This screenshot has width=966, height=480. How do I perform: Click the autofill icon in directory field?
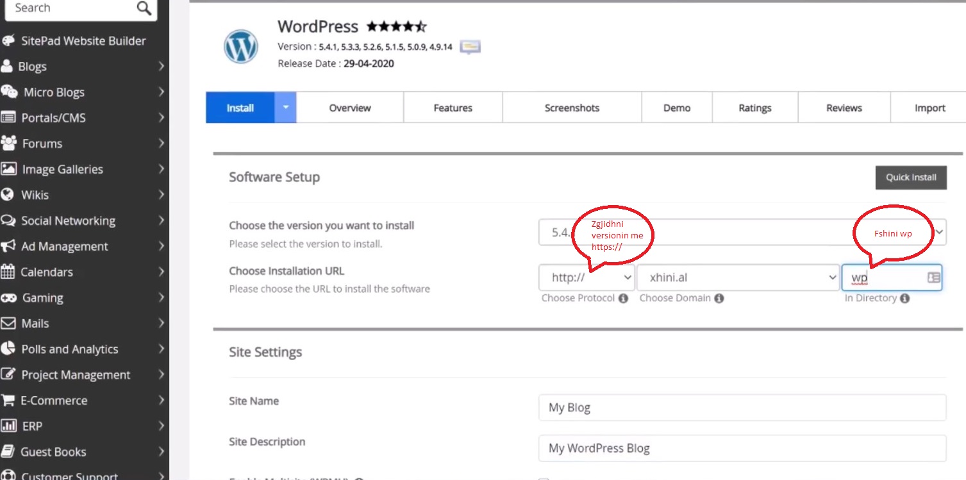pyautogui.click(x=933, y=277)
